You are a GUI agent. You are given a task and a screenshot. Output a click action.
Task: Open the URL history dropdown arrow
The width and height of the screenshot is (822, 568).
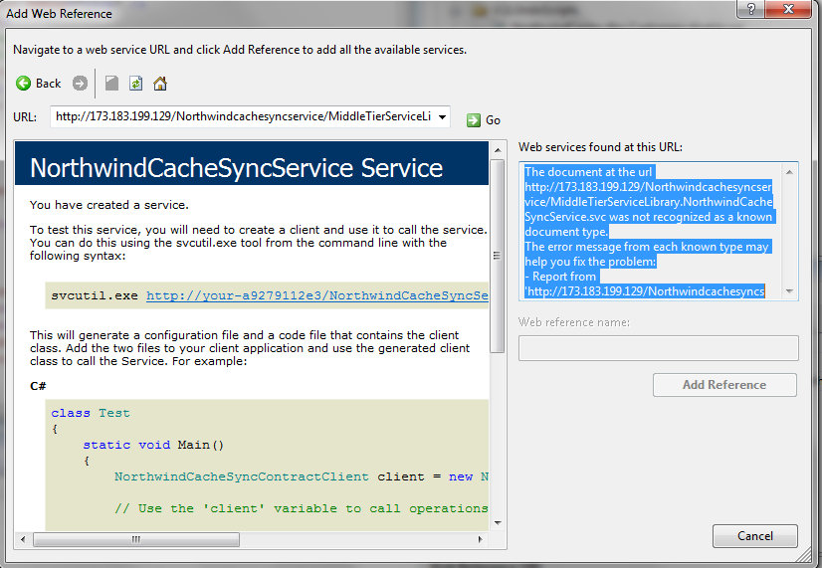coord(443,116)
